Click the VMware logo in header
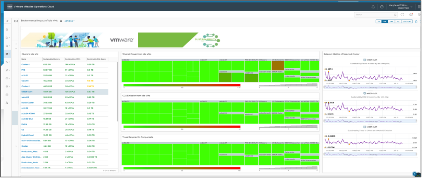Image resolution: width=423 pixels, height=179 pixels. coord(10,6)
